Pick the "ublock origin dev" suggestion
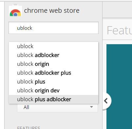132x129 pixels. [x=53, y=90]
